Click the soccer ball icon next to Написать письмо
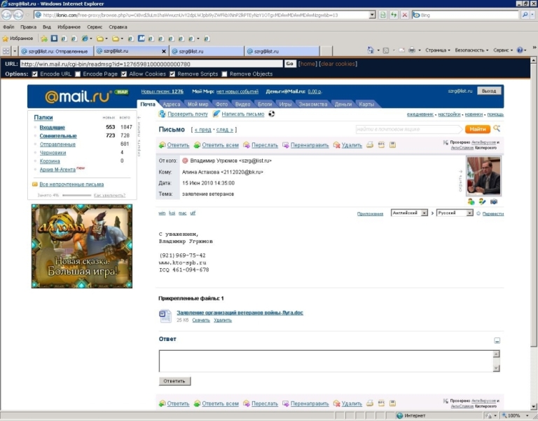The width and height of the screenshot is (538, 421). (x=271, y=114)
